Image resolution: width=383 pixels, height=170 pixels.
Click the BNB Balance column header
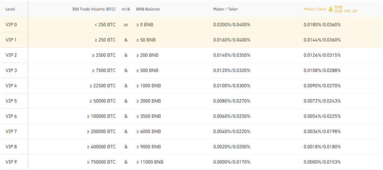click(148, 9)
